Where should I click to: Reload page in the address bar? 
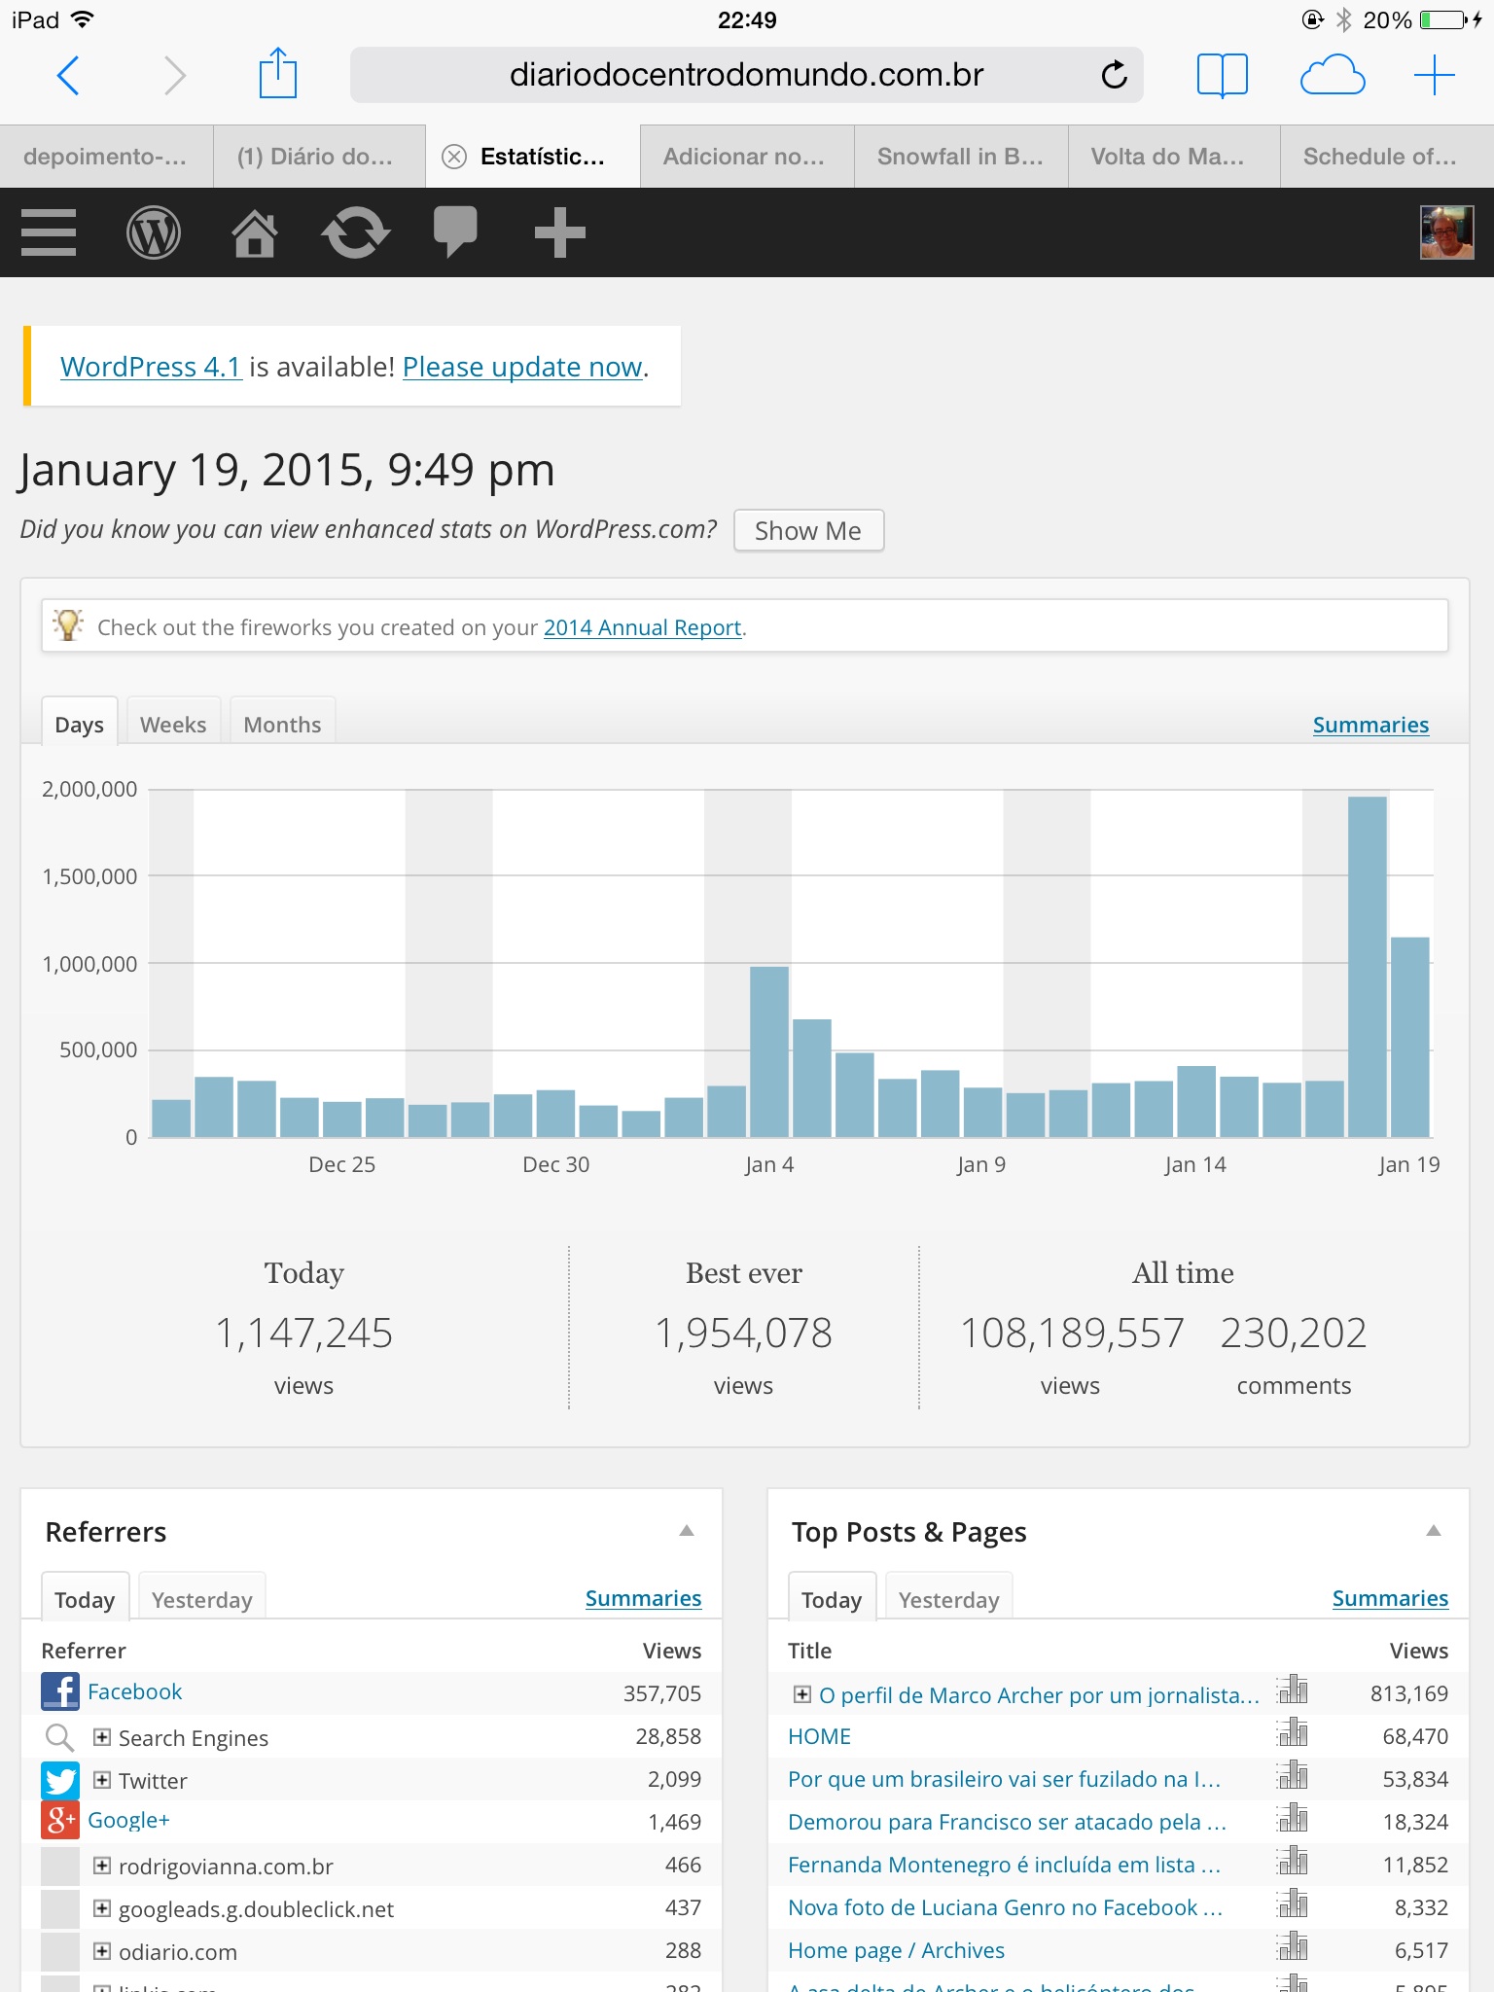click(1114, 75)
